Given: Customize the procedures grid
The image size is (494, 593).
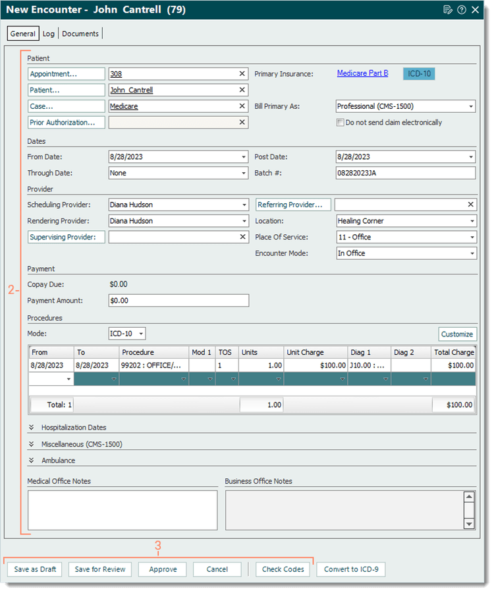Looking at the screenshot, I should pos(457,334).
